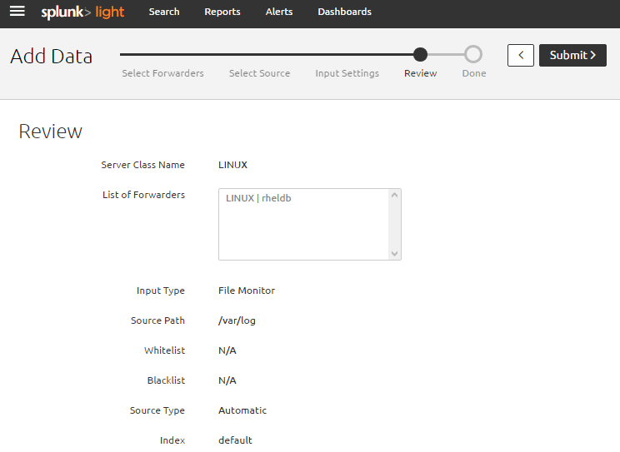Click the Blacklist N/A value
The height and width of the screenshot is (452, 620).
click(227, 381)
